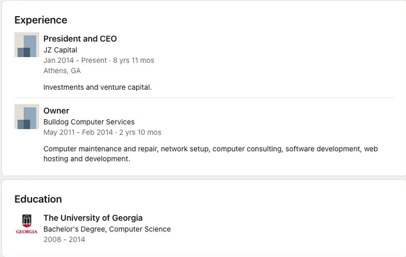The width and height of the screenshot is (406, 257).
Task: Click the 8 yrs 11 mos duration
Action: coord(133,60)
